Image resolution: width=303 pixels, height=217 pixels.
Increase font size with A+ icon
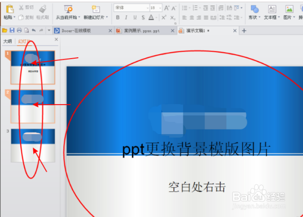click(166, 8)
